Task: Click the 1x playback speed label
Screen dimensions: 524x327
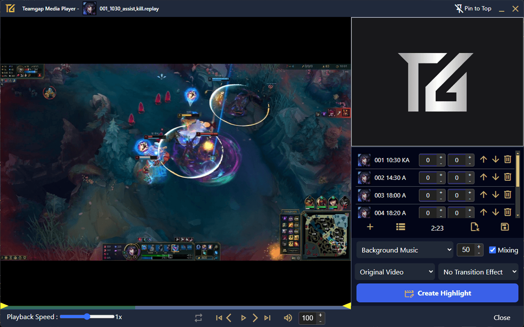Action: click(x=119, y=317)
